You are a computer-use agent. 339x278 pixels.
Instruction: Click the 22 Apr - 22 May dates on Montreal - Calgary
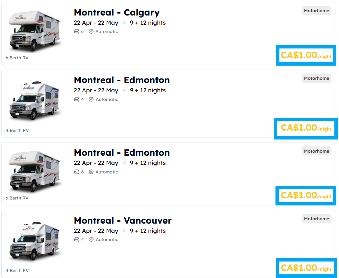click(96, 22)
